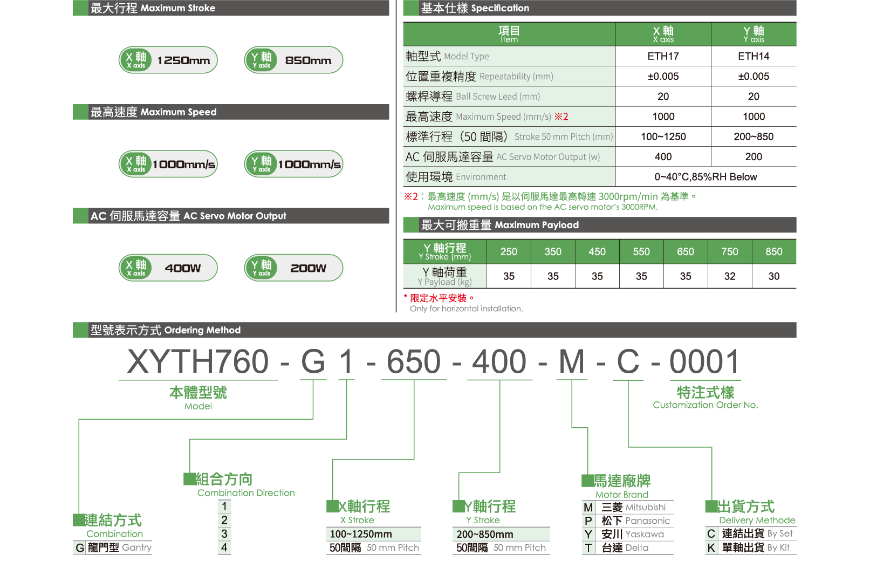Select the P 松下 Panasonic motor option

tap(628, 521)
